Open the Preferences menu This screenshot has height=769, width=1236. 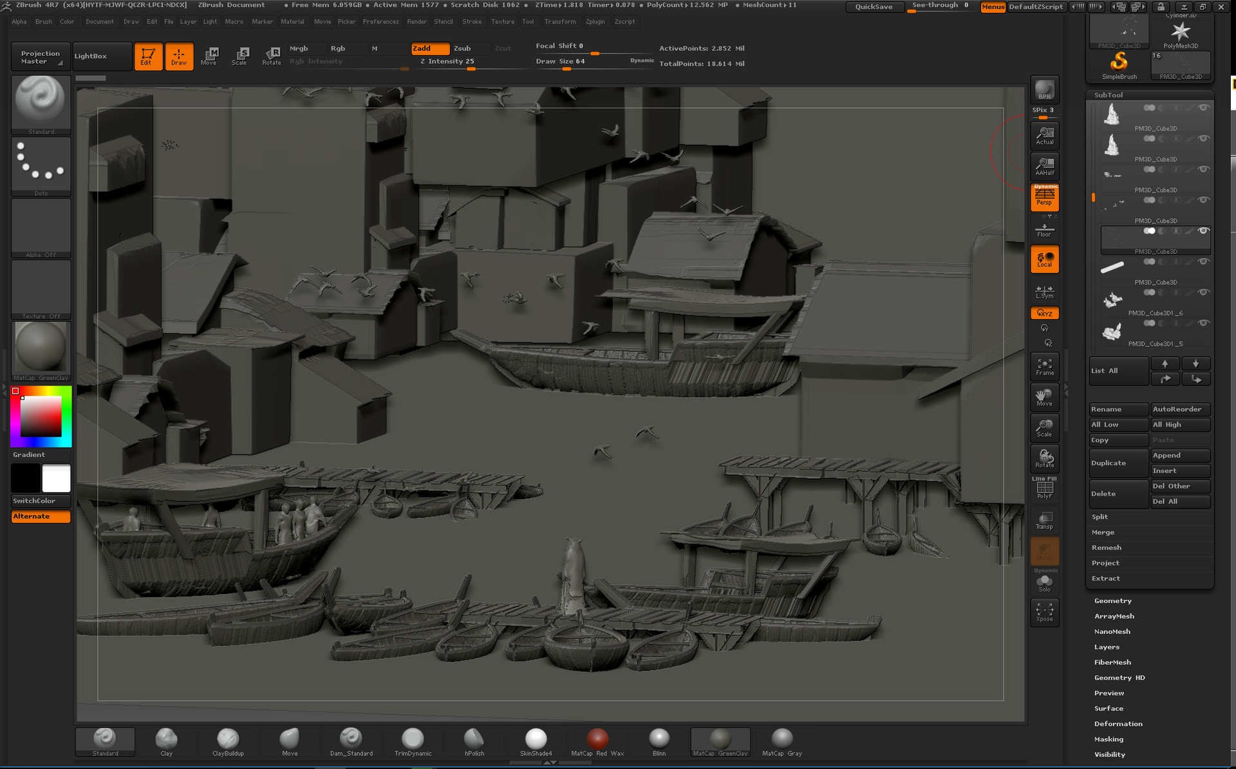point(380,22)
